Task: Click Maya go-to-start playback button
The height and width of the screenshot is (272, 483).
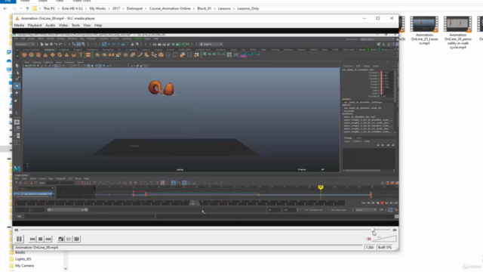Action: click(x=364, y=203)
